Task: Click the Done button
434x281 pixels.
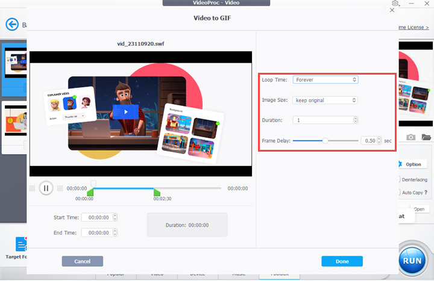Action: click(x=342, y=261)
